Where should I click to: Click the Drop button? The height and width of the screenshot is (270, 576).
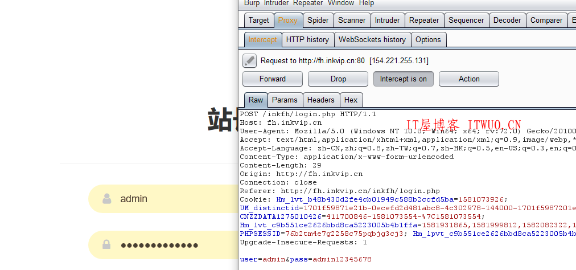(x=338, y=79)
